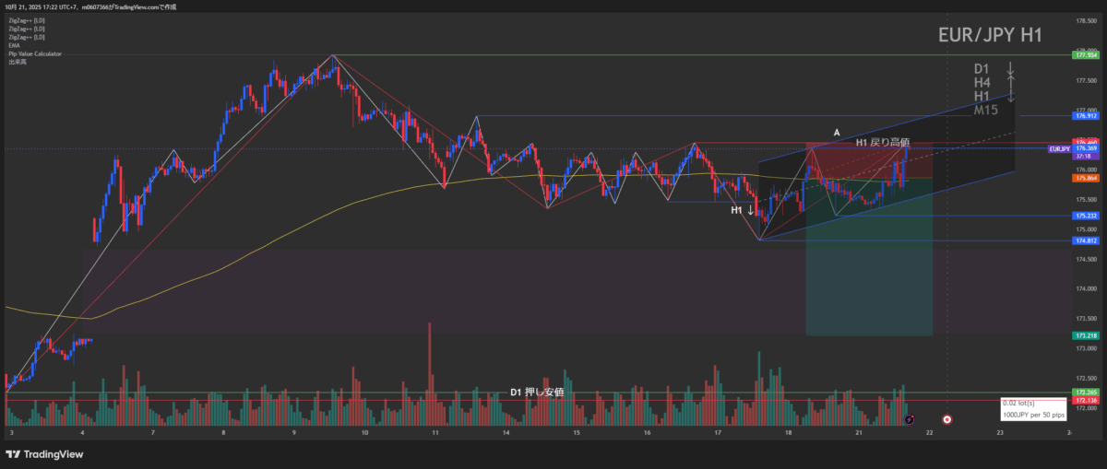1107x469 pixels.
Task: Select the 出来高 volume indicator label
Action: pyautogui.click(x=17, y=62)
